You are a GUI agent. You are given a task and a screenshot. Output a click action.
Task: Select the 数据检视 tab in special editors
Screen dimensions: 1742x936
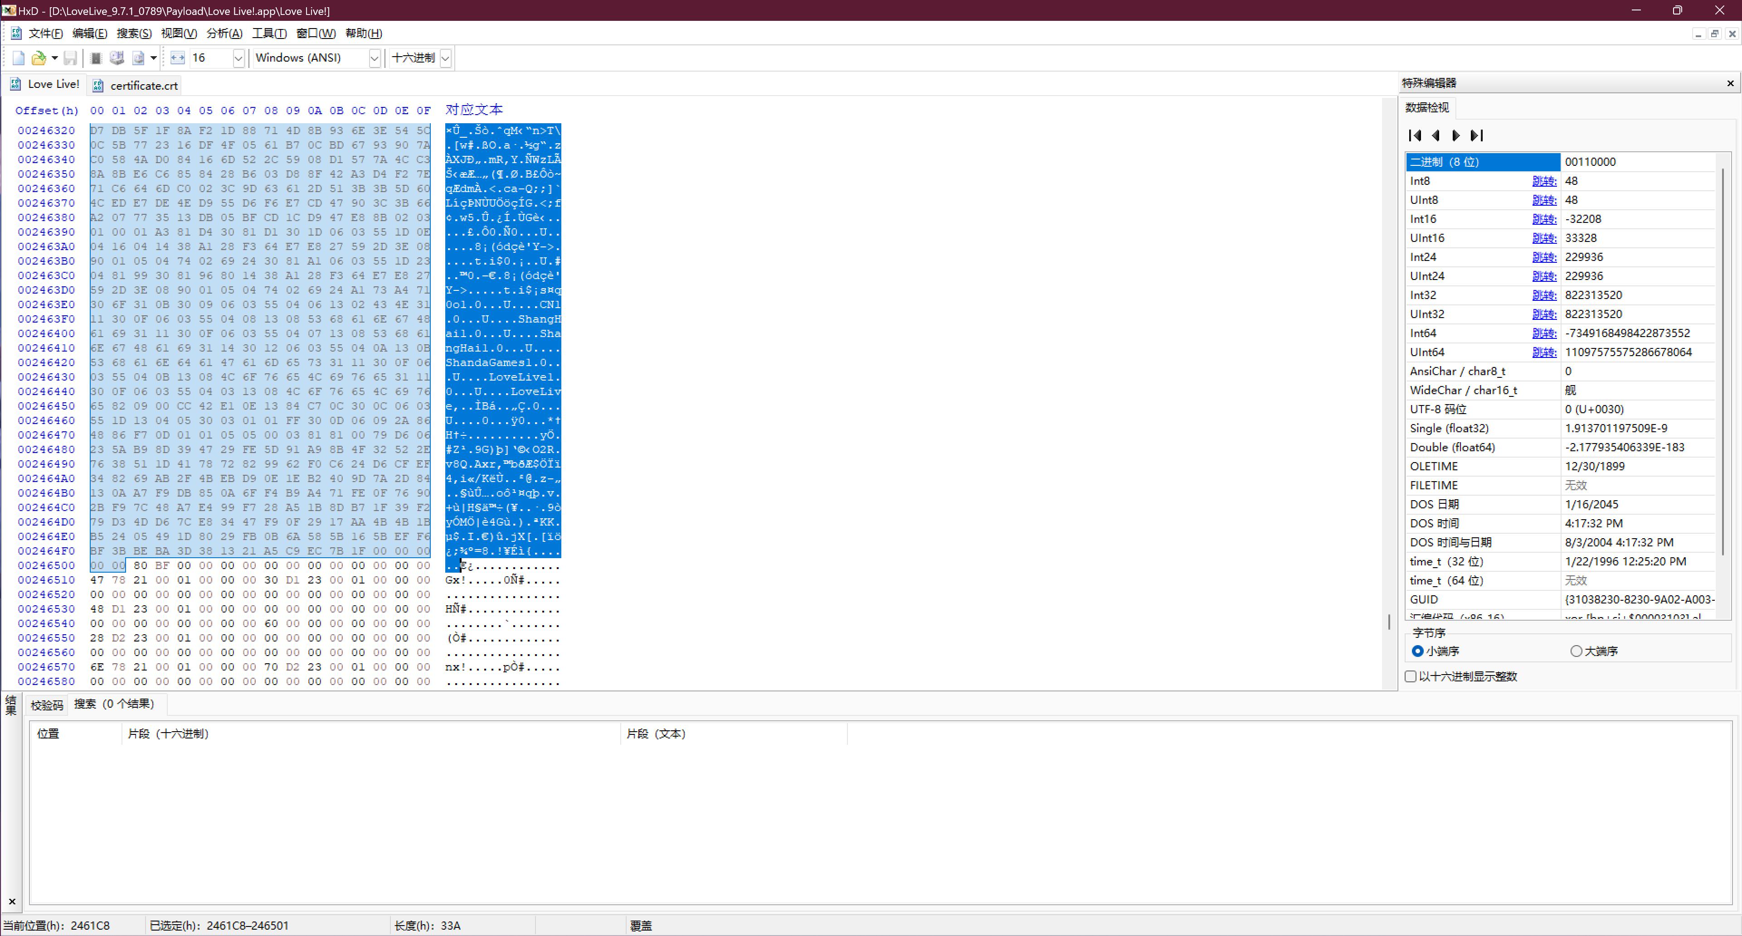tap(1427, 107)
